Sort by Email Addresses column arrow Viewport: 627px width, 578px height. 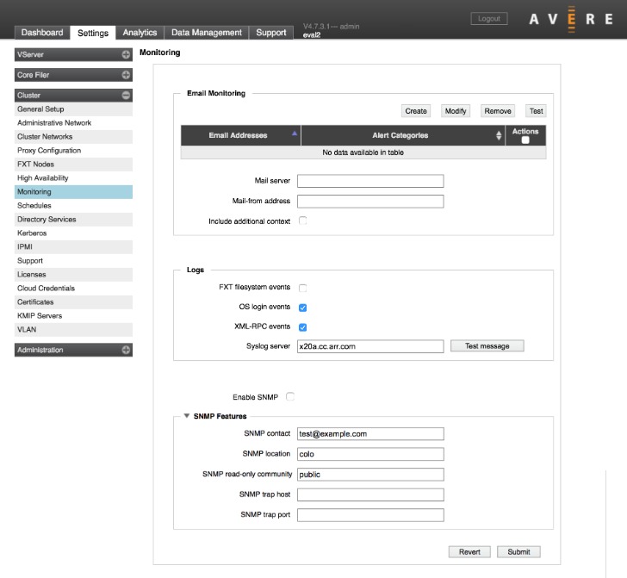click(295, 134)
